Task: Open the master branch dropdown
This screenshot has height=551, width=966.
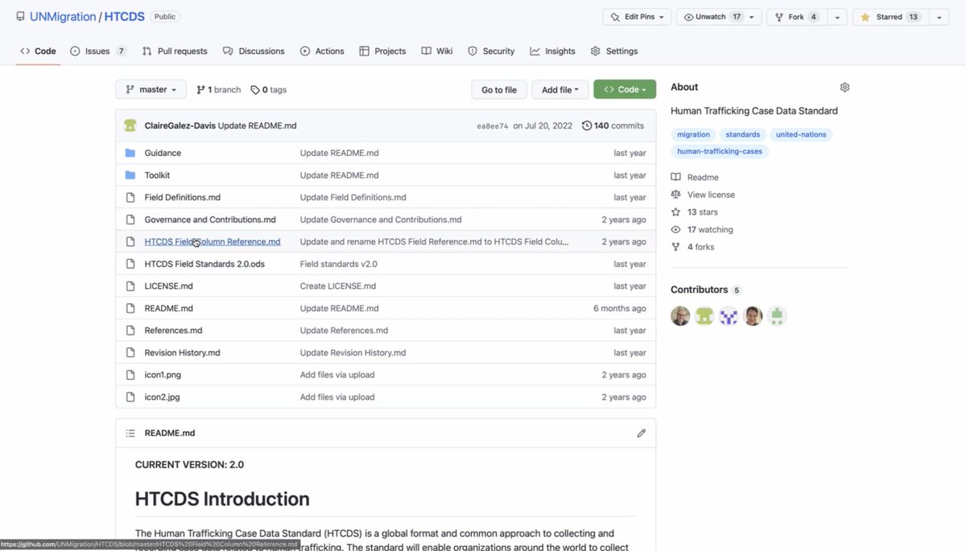Action: pyautogui.click(x=151, y=89)
